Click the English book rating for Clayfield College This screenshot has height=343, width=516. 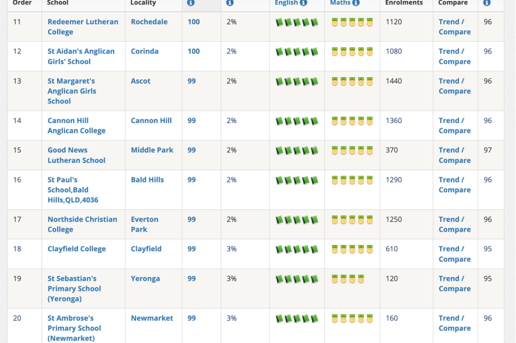pyautogui.click(x=297, y=250)
